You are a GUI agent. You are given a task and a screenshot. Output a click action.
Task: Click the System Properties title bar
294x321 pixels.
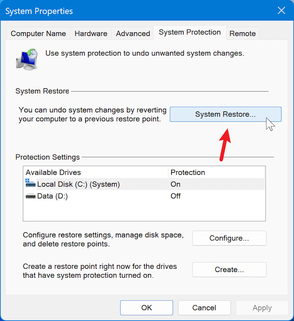39,11
